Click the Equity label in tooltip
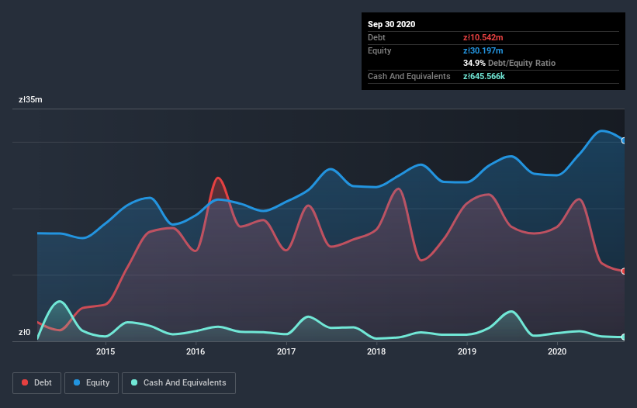637x408 pixels. click(x=379, y=50)
